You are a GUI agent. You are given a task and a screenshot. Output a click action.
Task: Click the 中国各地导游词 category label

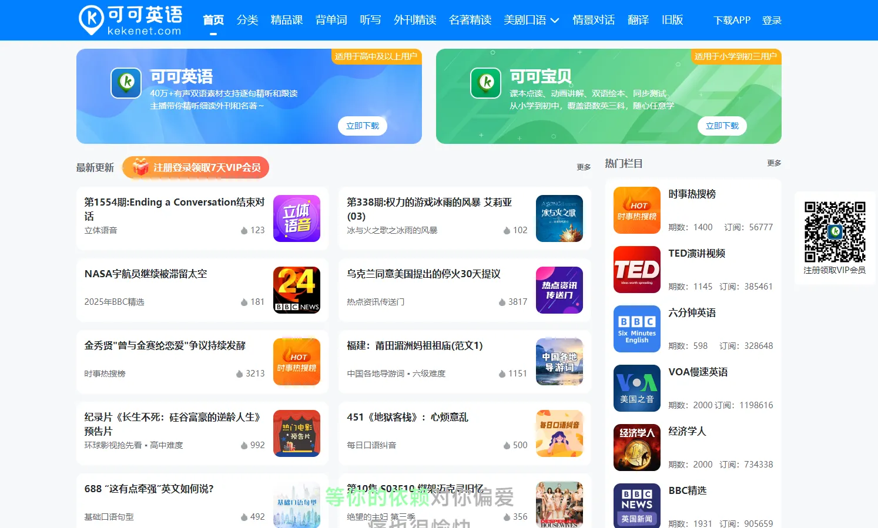(396, 374)
